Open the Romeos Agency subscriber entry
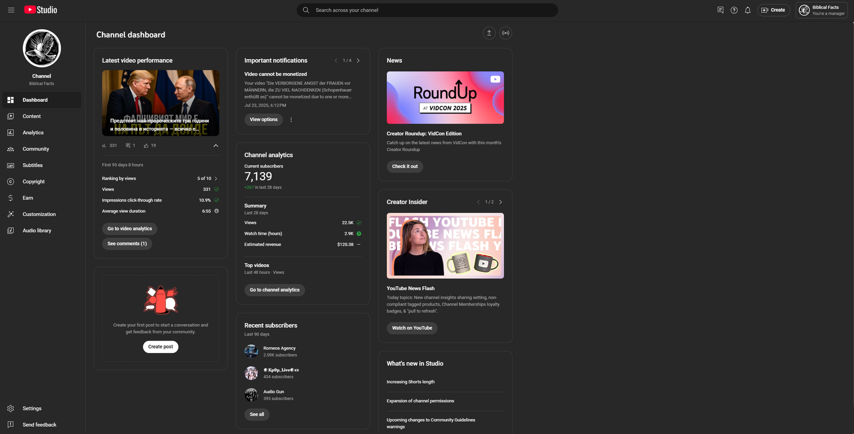Viewport: 854px width, 434px height. tap(280, 351)
